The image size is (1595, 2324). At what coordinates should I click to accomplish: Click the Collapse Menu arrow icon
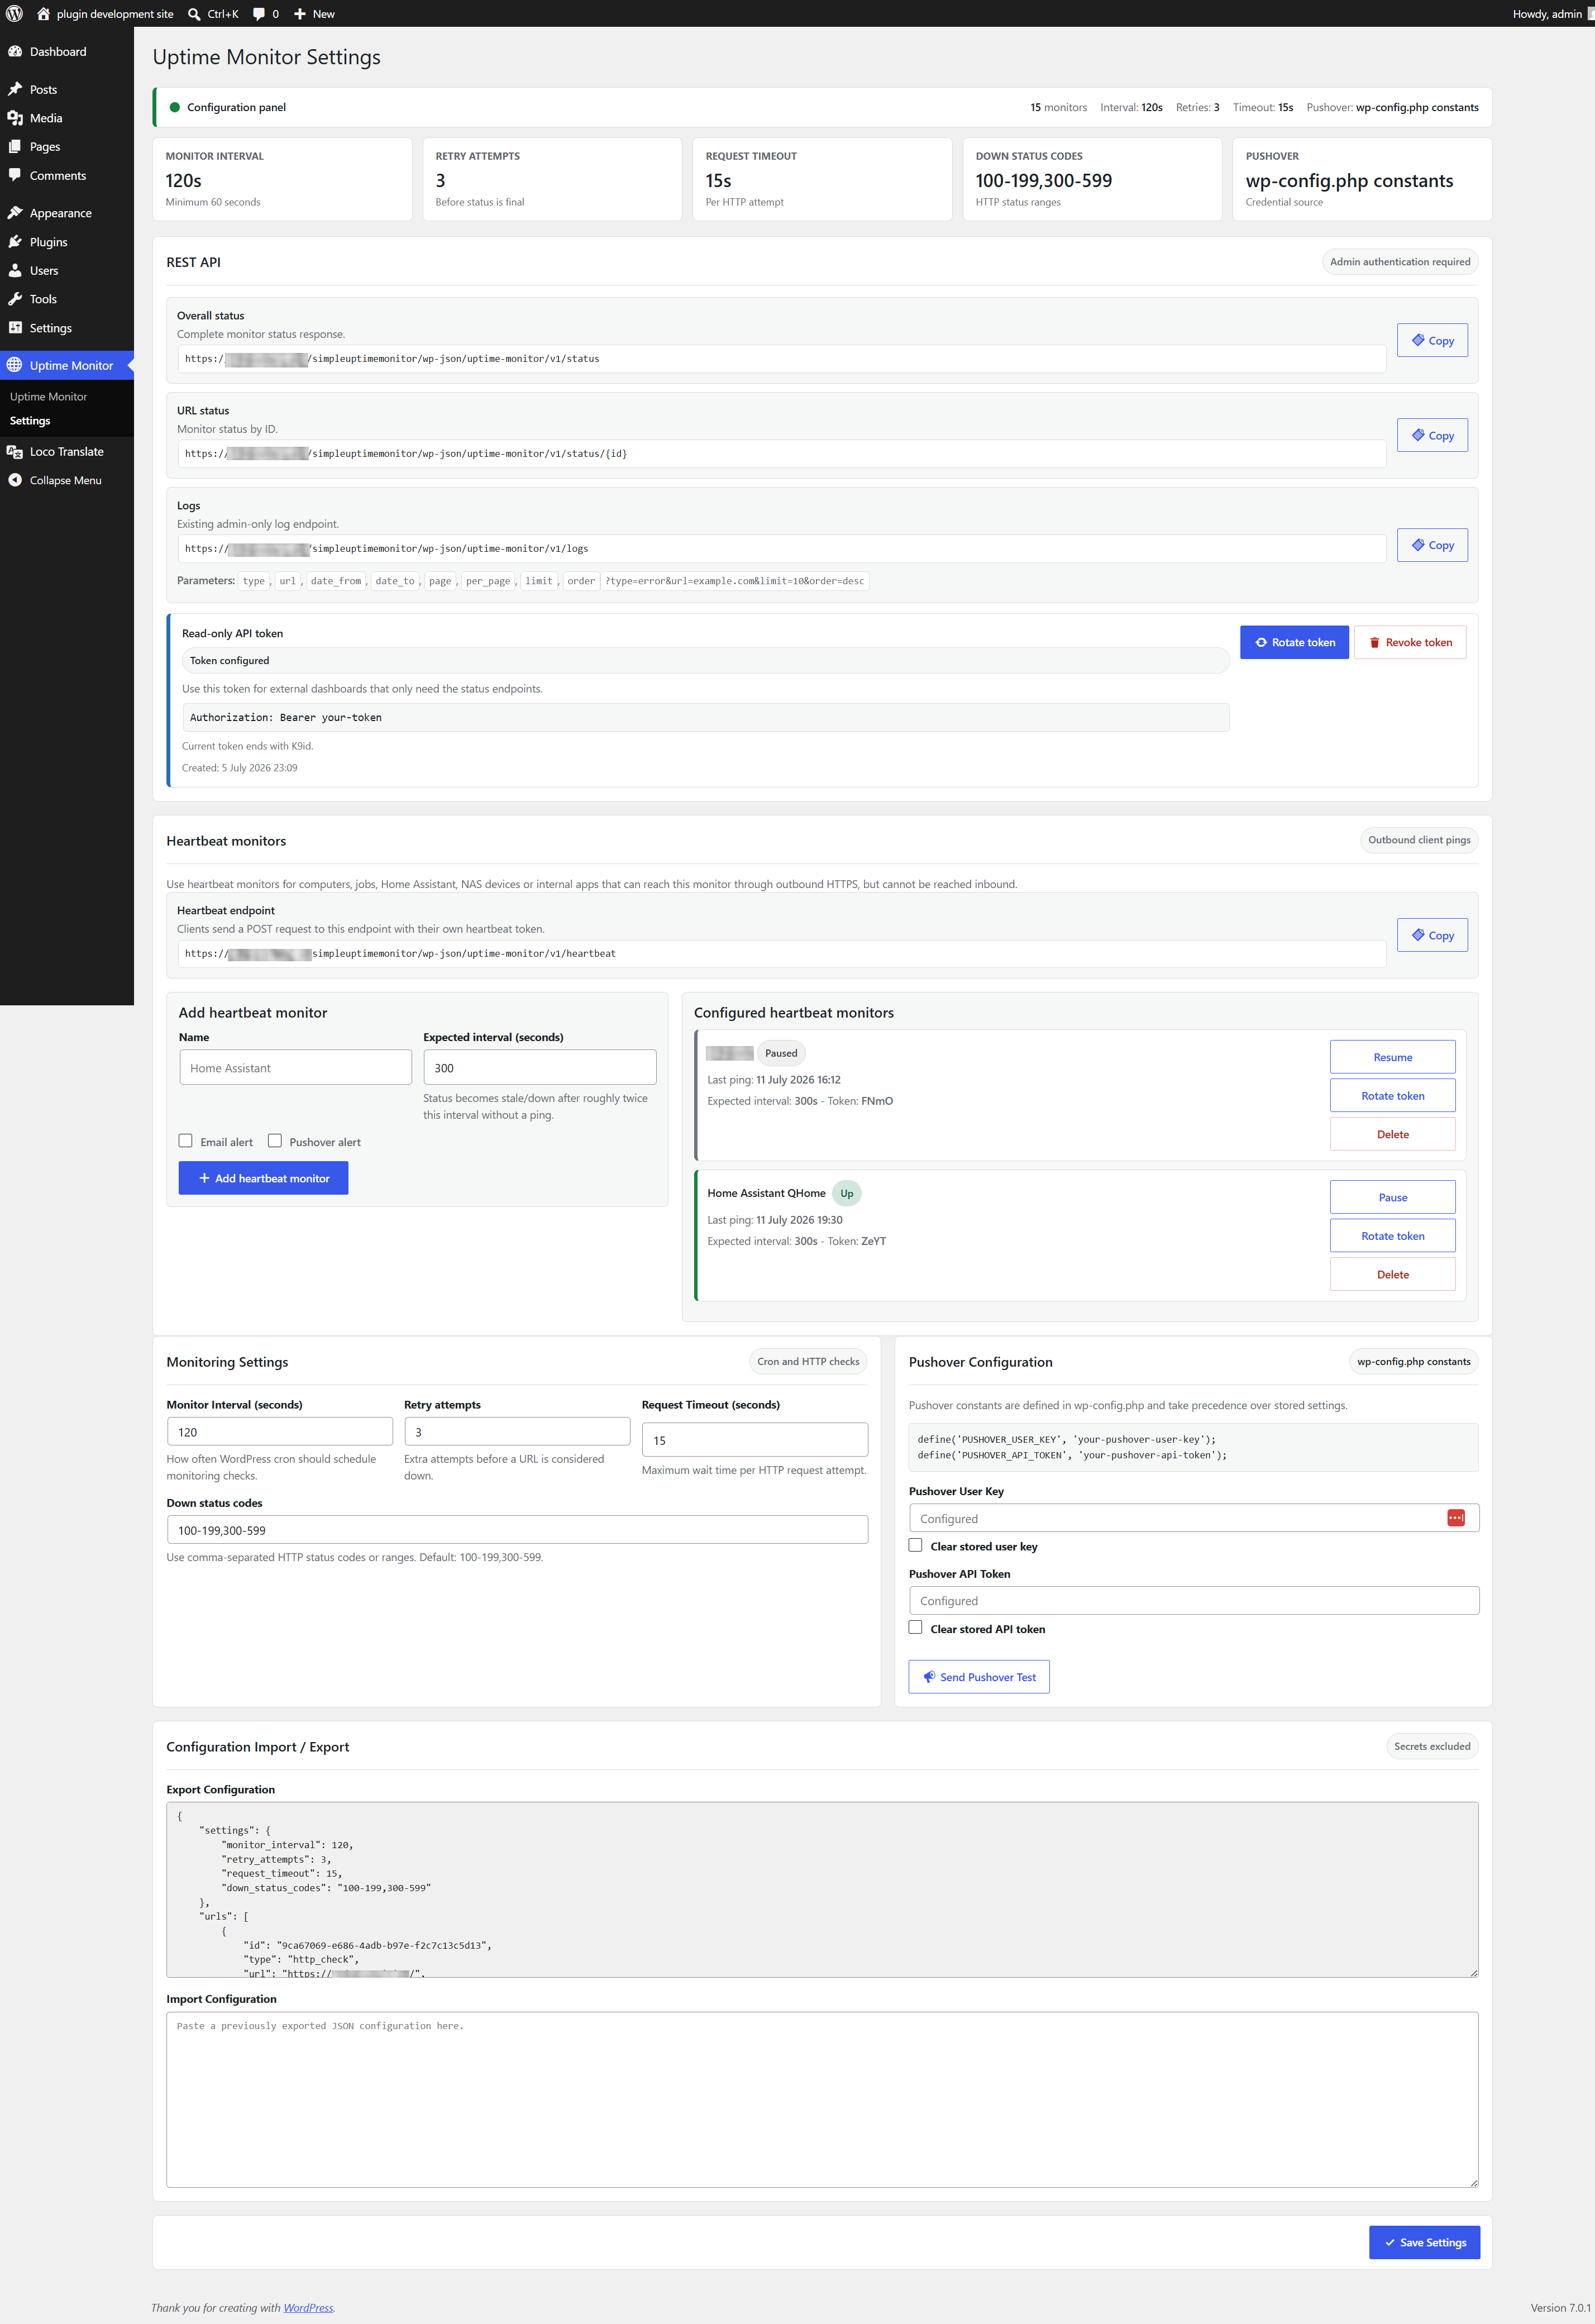click(15, 480)
